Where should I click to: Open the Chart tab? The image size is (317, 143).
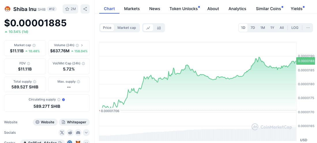(109, 9)
